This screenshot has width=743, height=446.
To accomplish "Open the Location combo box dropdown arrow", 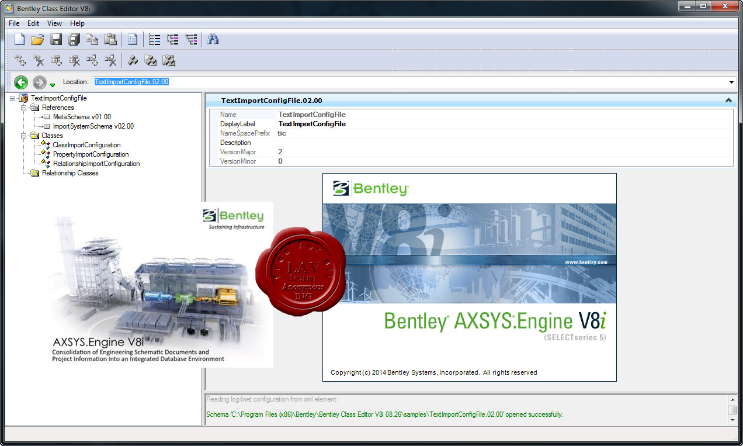I will point(731,82).
